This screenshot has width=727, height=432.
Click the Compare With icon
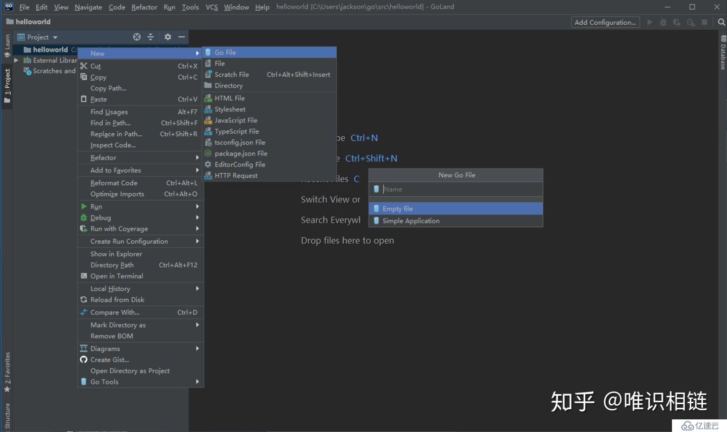tap(84, 312)
